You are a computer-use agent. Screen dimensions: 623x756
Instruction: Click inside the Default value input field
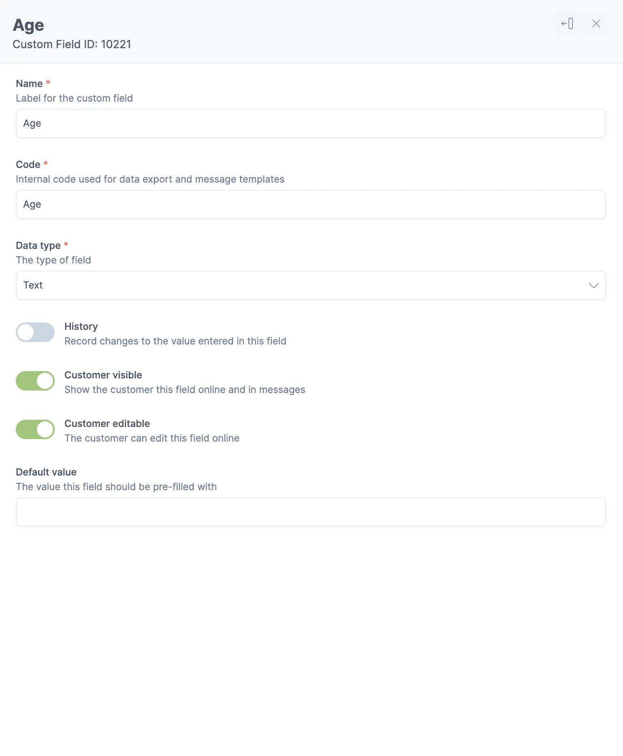[311, 512]
